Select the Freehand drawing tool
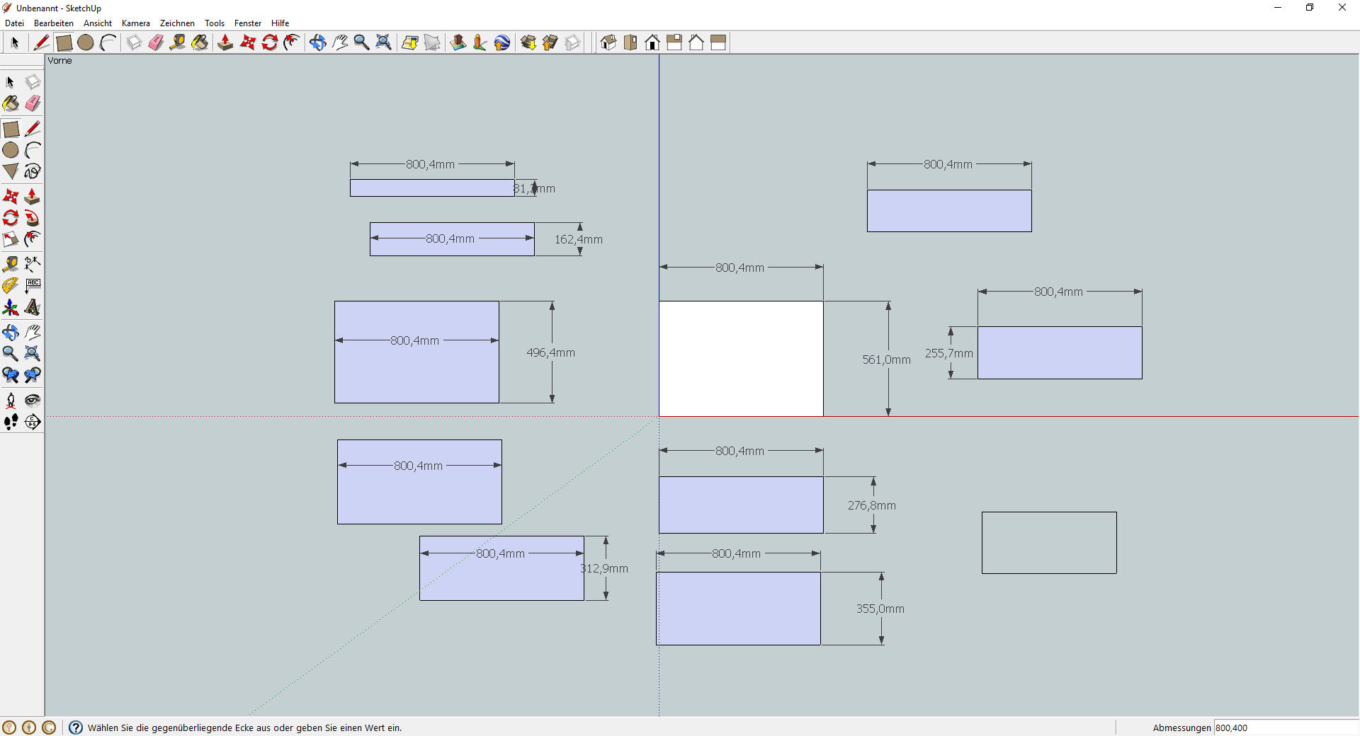This screenshot has width=1360, height=736. [x=33, y=171]
